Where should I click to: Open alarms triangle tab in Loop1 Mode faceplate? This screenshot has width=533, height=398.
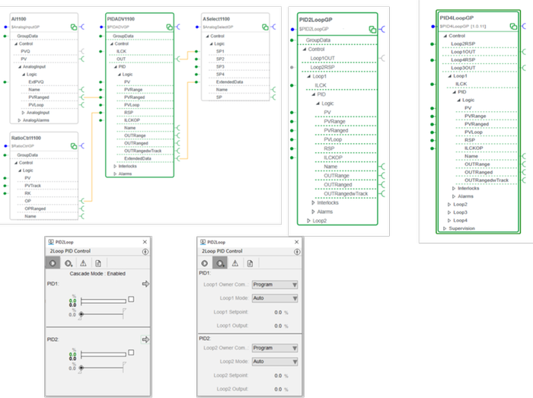point(235,263)
